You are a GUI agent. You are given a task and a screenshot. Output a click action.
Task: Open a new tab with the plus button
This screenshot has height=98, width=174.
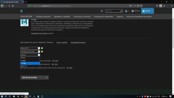pos(26,2)
